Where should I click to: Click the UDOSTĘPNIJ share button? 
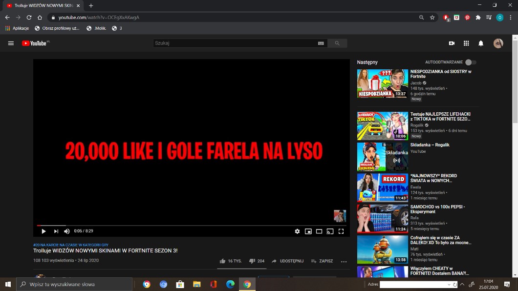[287, 261]
